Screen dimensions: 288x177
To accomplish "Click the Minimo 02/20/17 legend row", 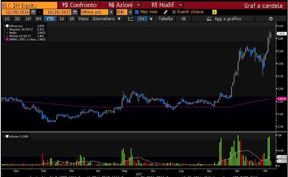I will pyautogui.click(x=26, y=36).
